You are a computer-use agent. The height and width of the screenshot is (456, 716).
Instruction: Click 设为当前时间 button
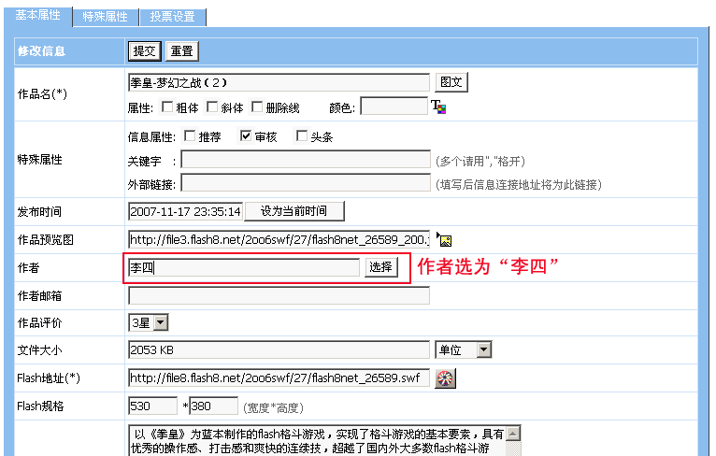[294, 211]
